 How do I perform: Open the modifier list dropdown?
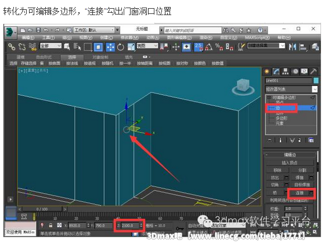[x=291, y=90]
